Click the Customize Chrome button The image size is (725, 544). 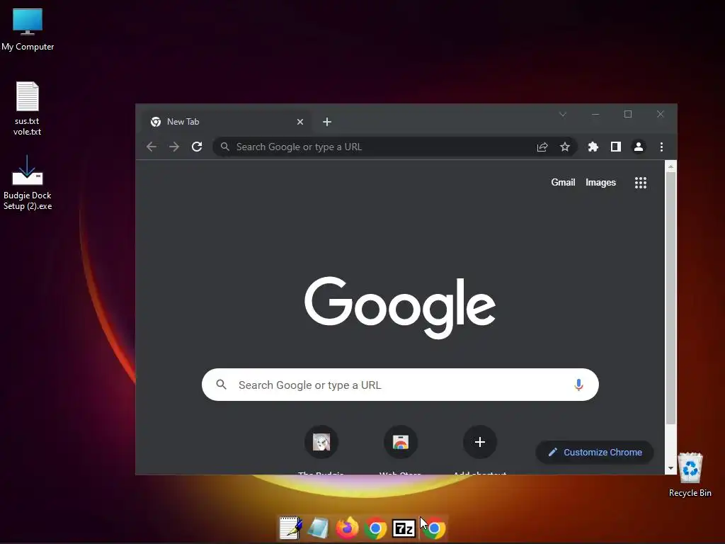595,453
